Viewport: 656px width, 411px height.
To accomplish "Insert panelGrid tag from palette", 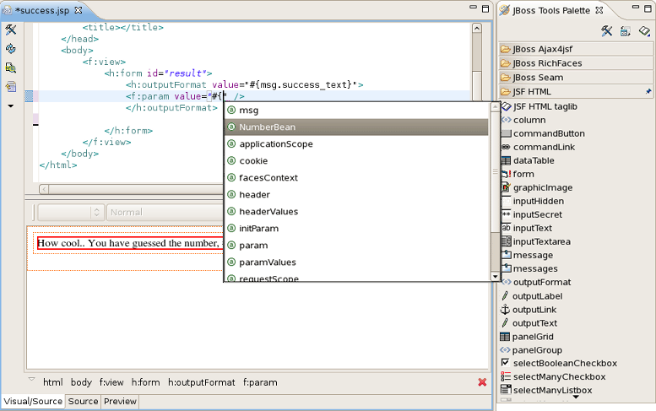I will coord(527,337).
